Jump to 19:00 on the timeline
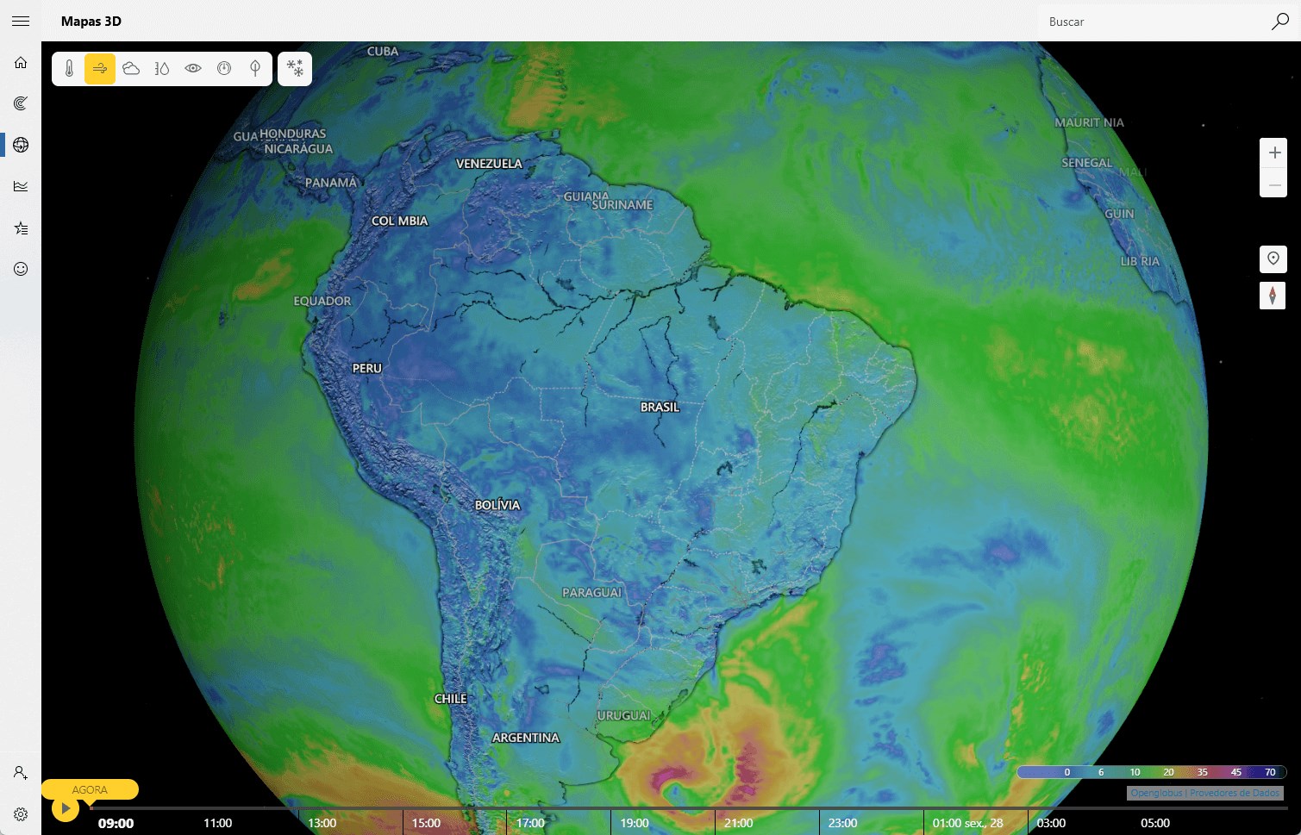Viewport: 1301px width, 835px height. [x=635, y=823]
